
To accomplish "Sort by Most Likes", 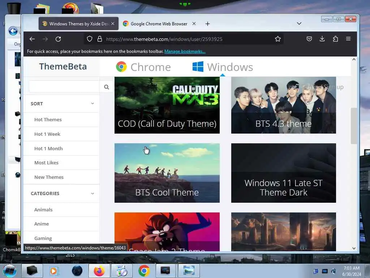I will pos(46,163).
